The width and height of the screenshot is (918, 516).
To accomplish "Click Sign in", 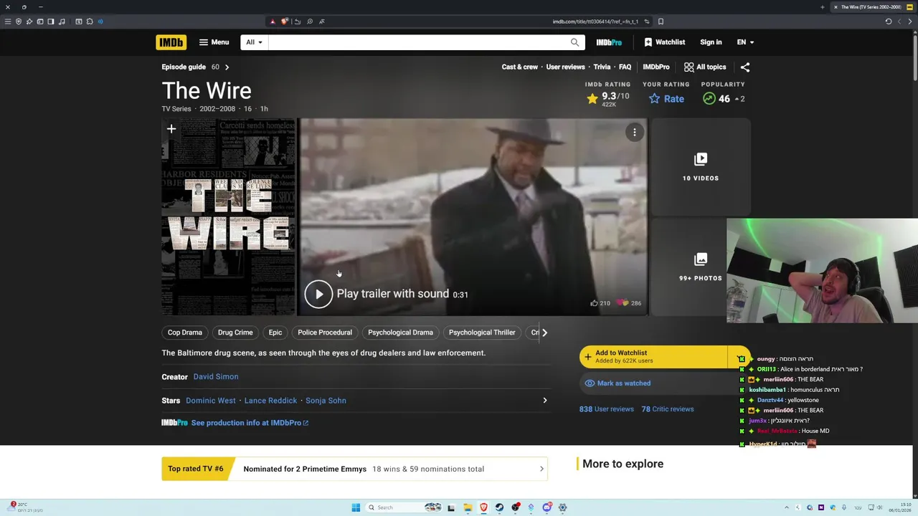I will 711,42.
